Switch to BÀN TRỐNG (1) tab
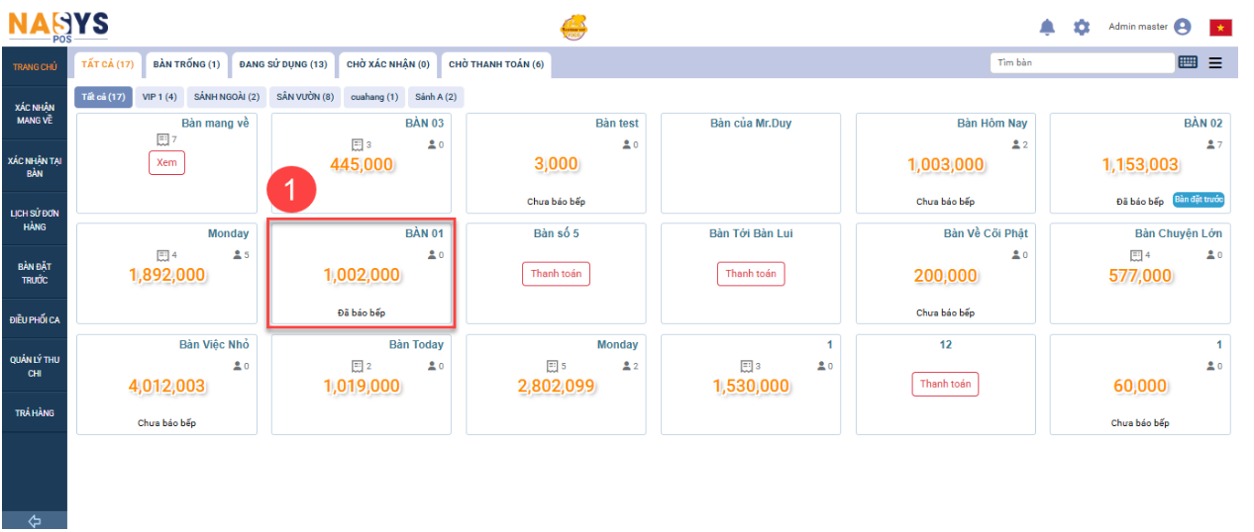 click(186, 64)
